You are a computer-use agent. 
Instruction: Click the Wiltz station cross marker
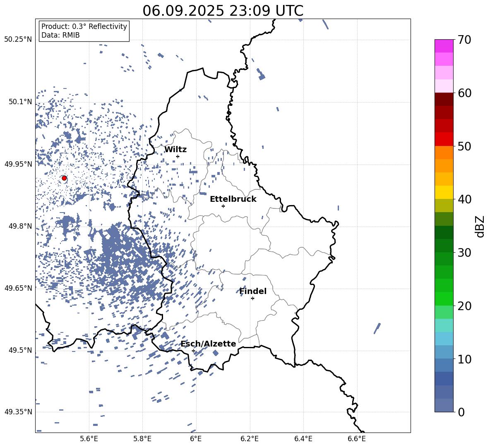click(178, 156)
